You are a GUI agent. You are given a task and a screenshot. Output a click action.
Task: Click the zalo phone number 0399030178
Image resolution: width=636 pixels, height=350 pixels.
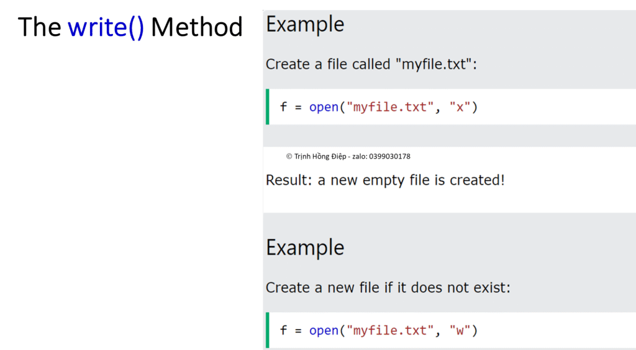tap(389, 157)
